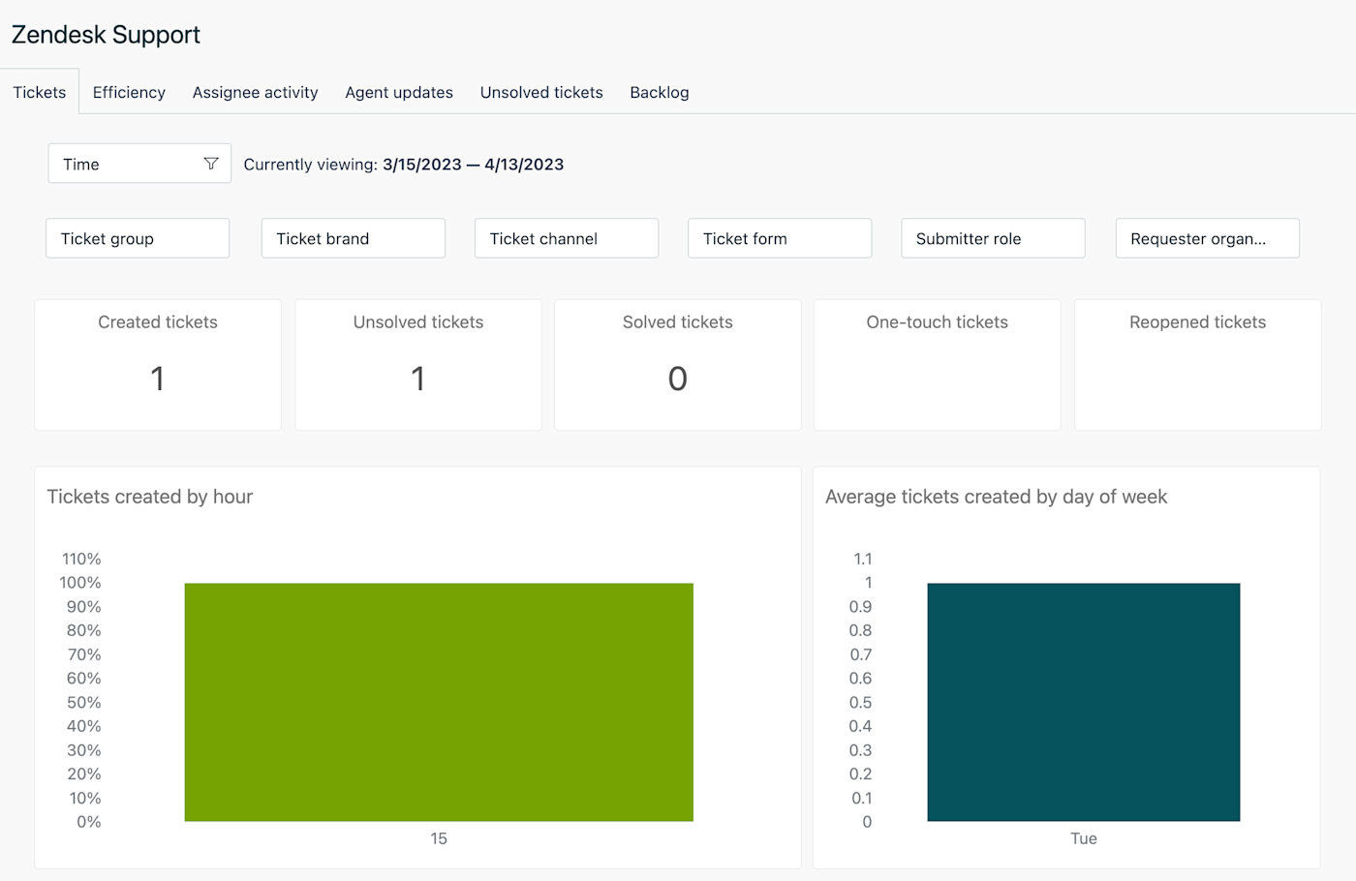Click Average tickets created by day heading
1356x881 pixels.
coord(996,497)
